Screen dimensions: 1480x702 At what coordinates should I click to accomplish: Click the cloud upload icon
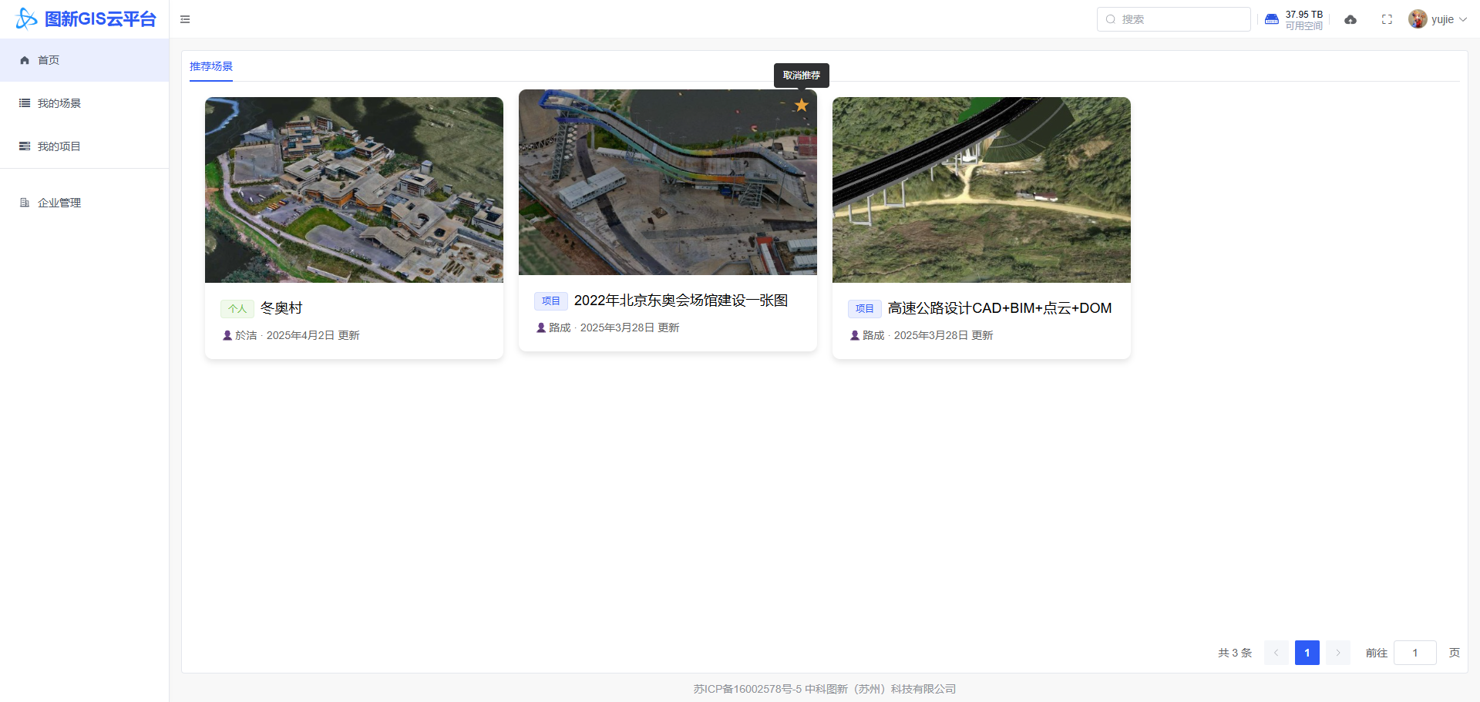point(1350,19)
